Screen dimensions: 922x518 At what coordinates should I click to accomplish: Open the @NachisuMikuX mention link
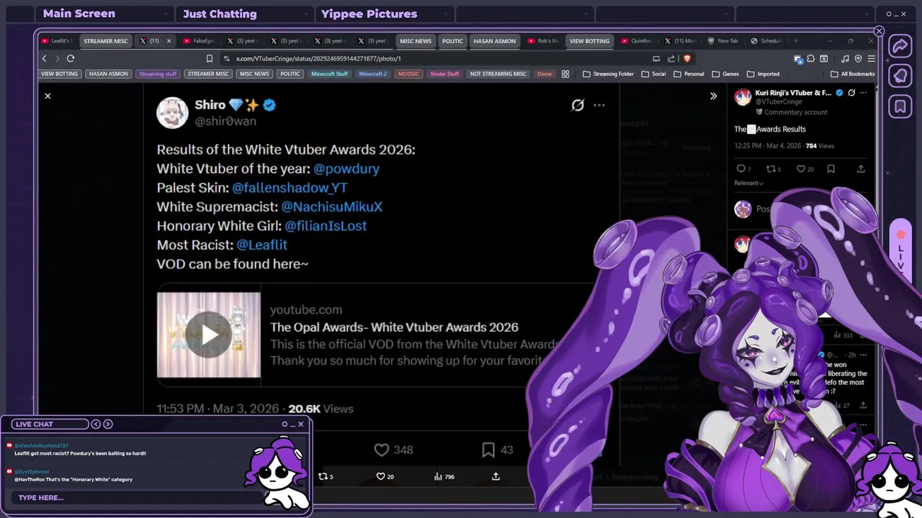coord(331,206)
